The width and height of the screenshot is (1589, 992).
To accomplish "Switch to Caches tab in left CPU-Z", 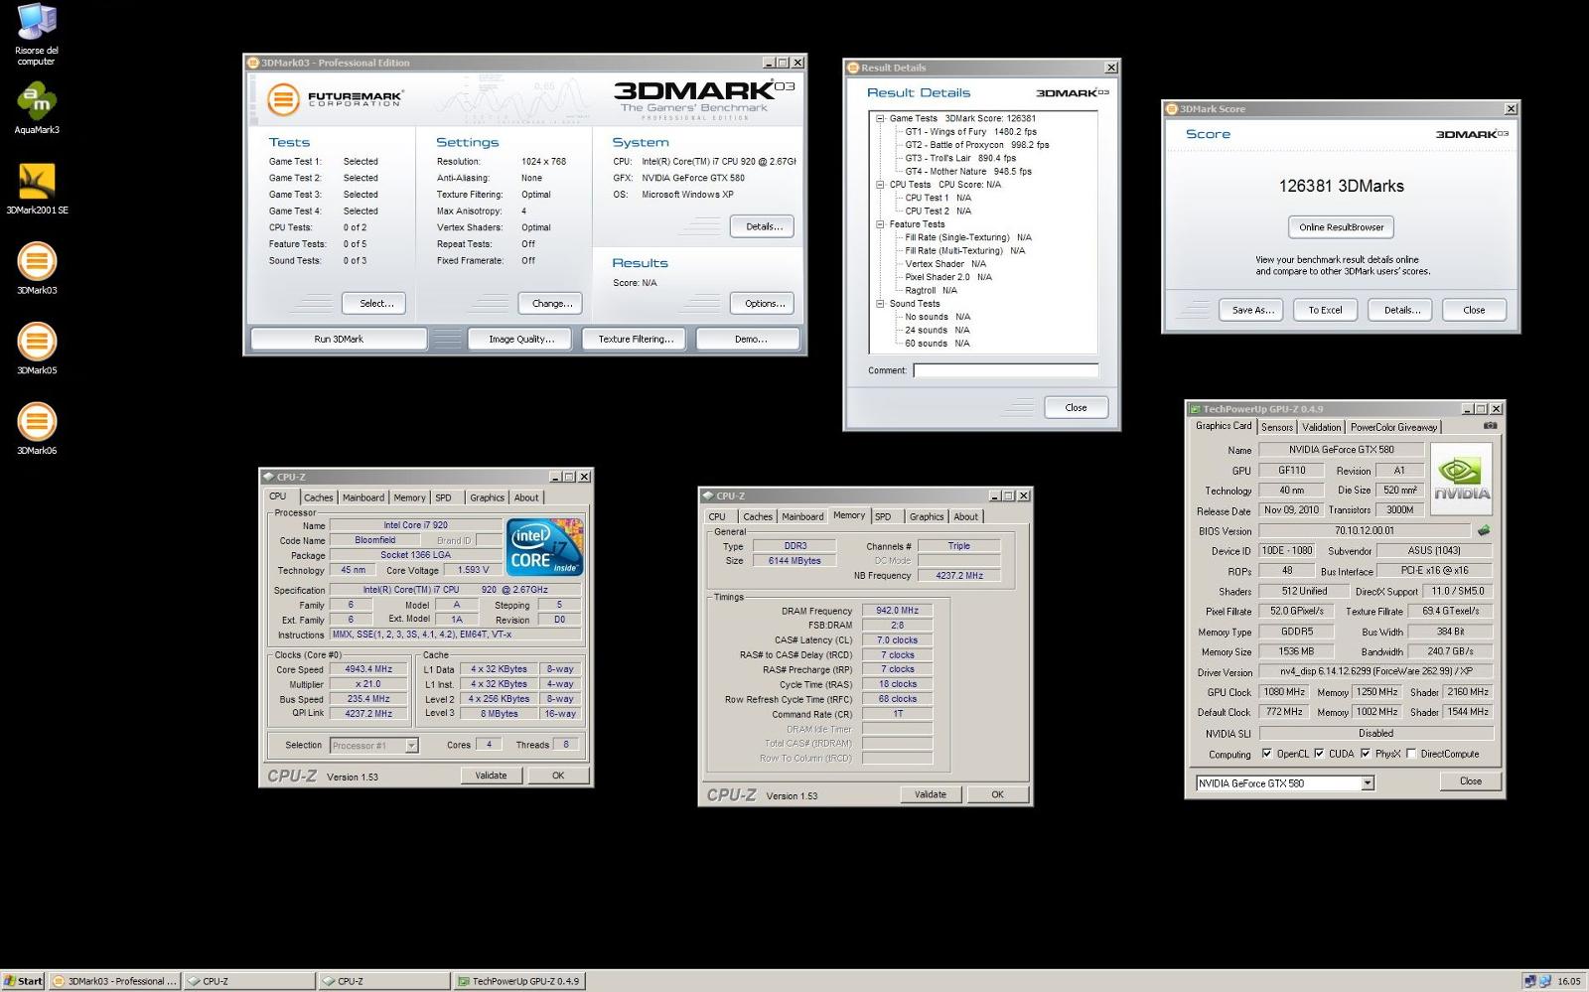I will 319,497.
